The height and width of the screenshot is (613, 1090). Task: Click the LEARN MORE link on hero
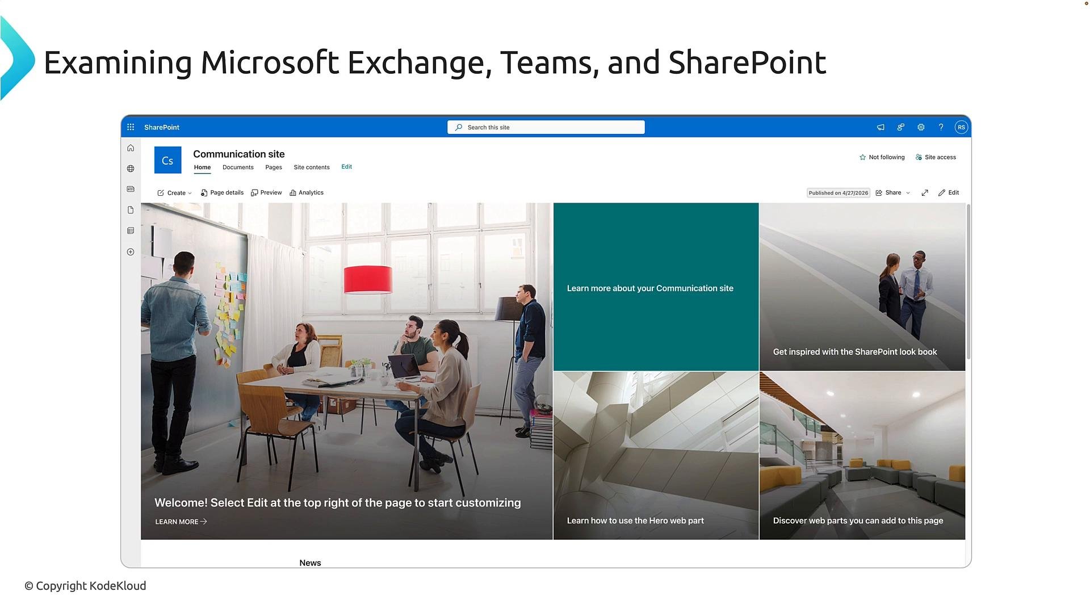pos(181,522)
